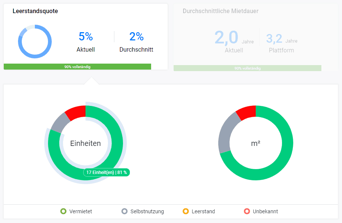Screen dimensions: 342x223
Task: Click the red segment of m² chart
Action: (246, 112)
